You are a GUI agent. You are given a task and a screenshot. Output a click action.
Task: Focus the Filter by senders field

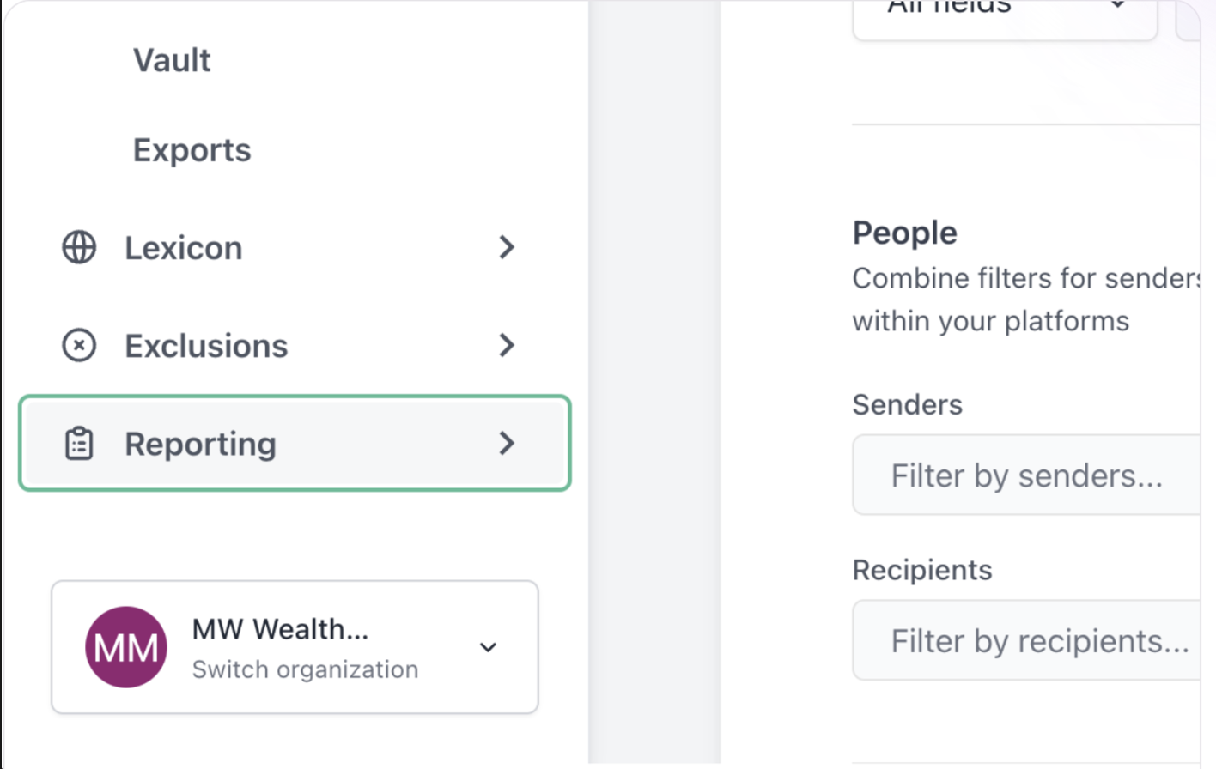(1026, 475)
